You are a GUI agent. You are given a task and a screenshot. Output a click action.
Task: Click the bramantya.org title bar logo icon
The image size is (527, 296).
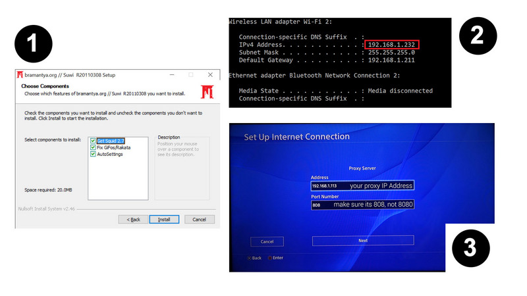click(20, 75)
